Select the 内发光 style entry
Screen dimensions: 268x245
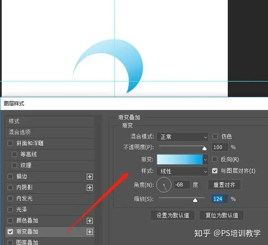pos(50,199)
